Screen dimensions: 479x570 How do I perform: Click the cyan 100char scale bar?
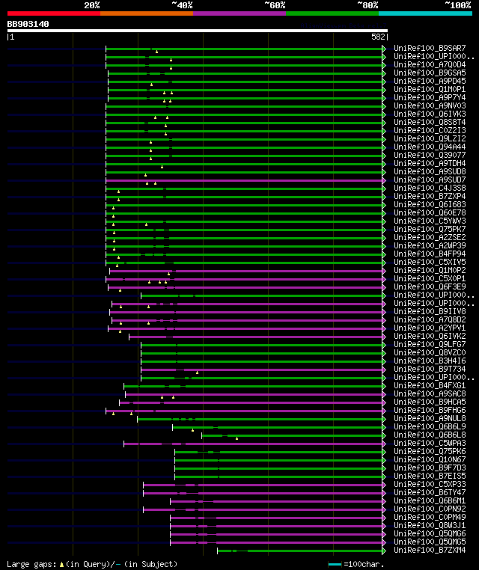tap(335, 564)
